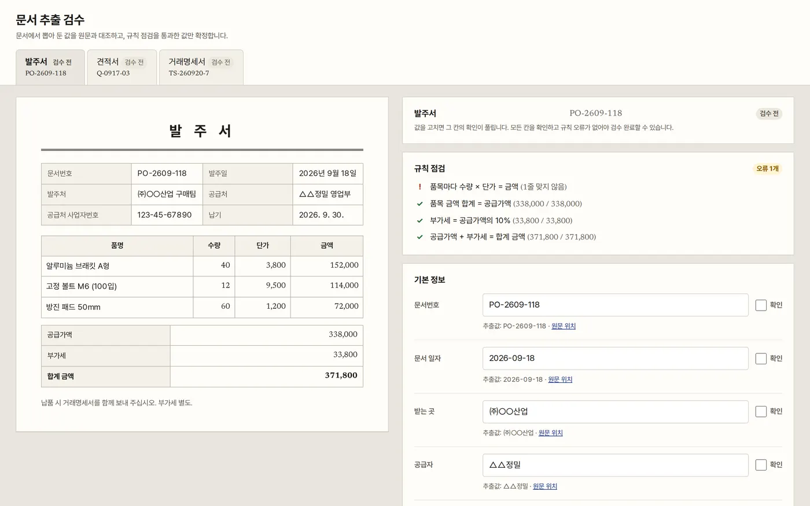Click the 문서 추출 검수 page title
The width and height of the screenshot is (810, 506).
(50, 20)
